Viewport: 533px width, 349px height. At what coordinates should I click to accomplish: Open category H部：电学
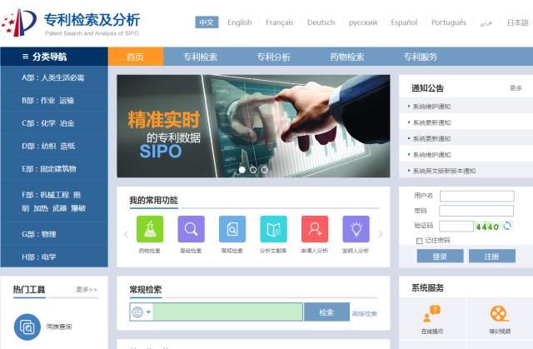tap(54, 257)
